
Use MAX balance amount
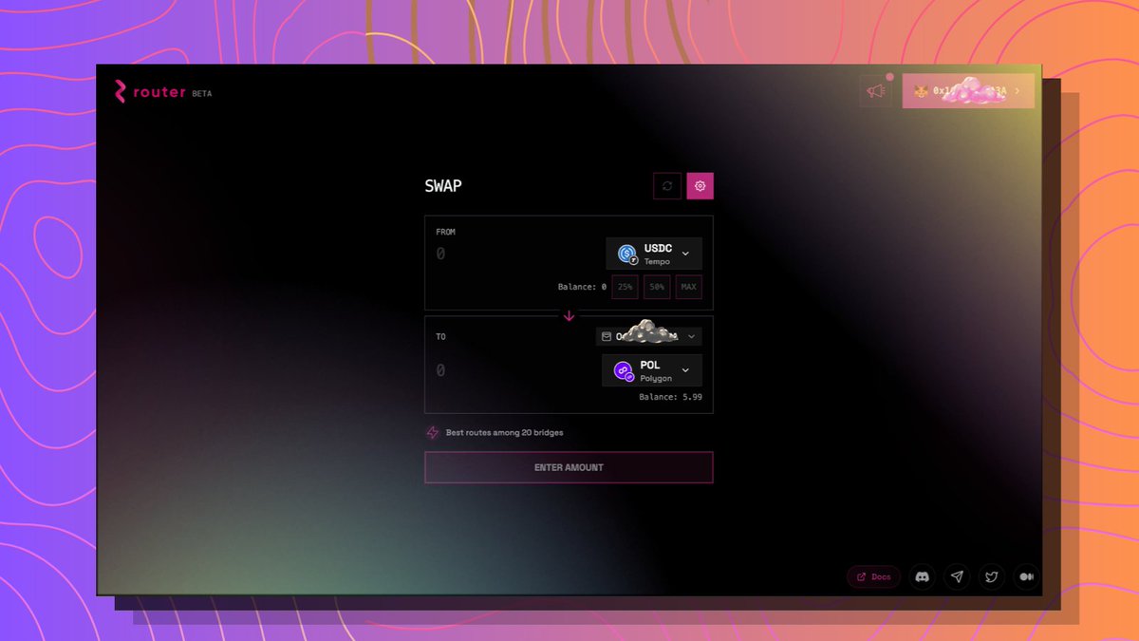[x=689, y=287]
